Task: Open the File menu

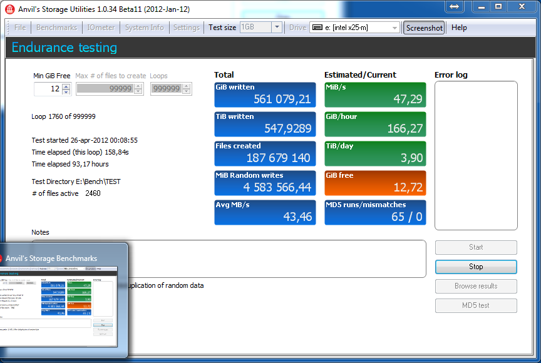Action: (x=20, y=28)
